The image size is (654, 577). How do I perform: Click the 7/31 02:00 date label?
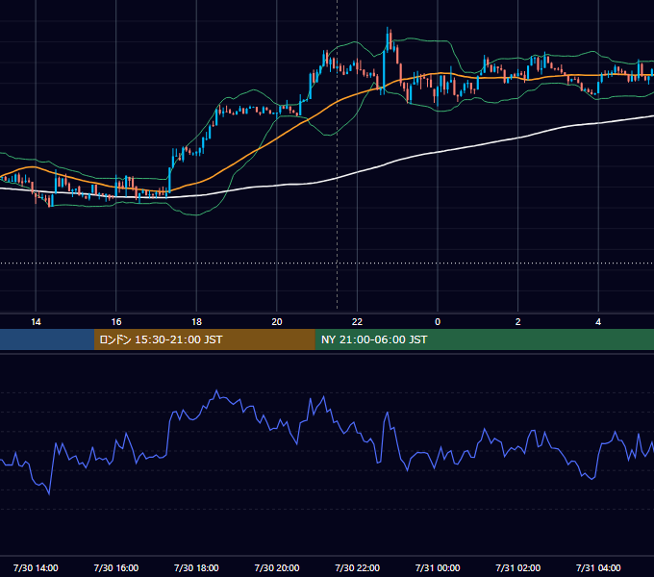pyautogui.click(x=518, y=567)
